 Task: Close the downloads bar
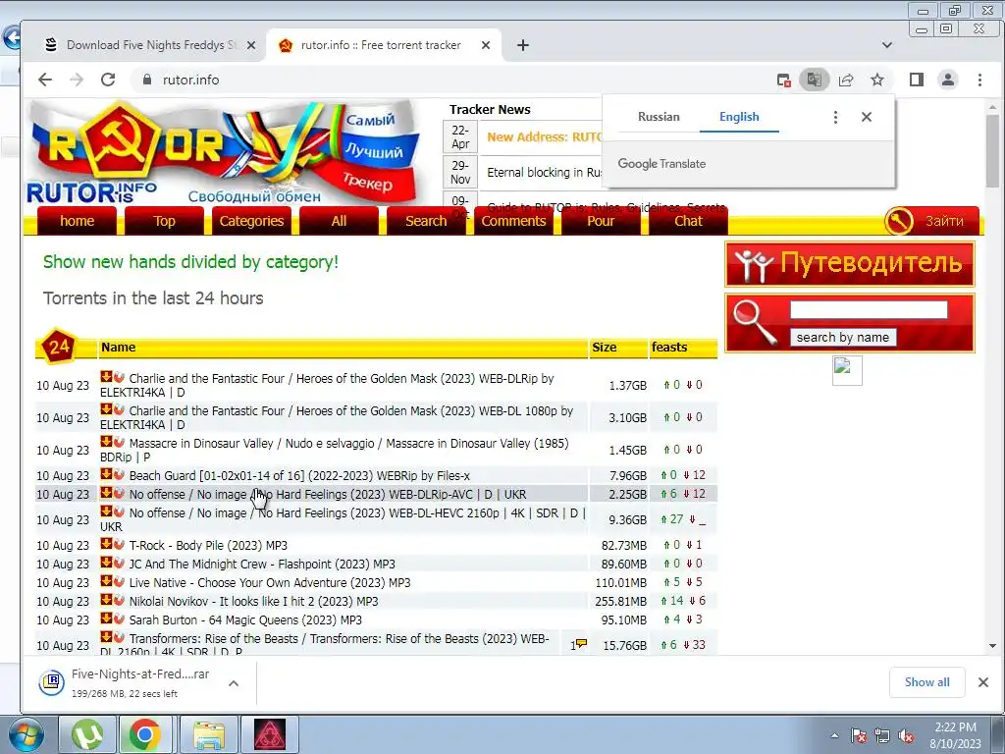983,682
